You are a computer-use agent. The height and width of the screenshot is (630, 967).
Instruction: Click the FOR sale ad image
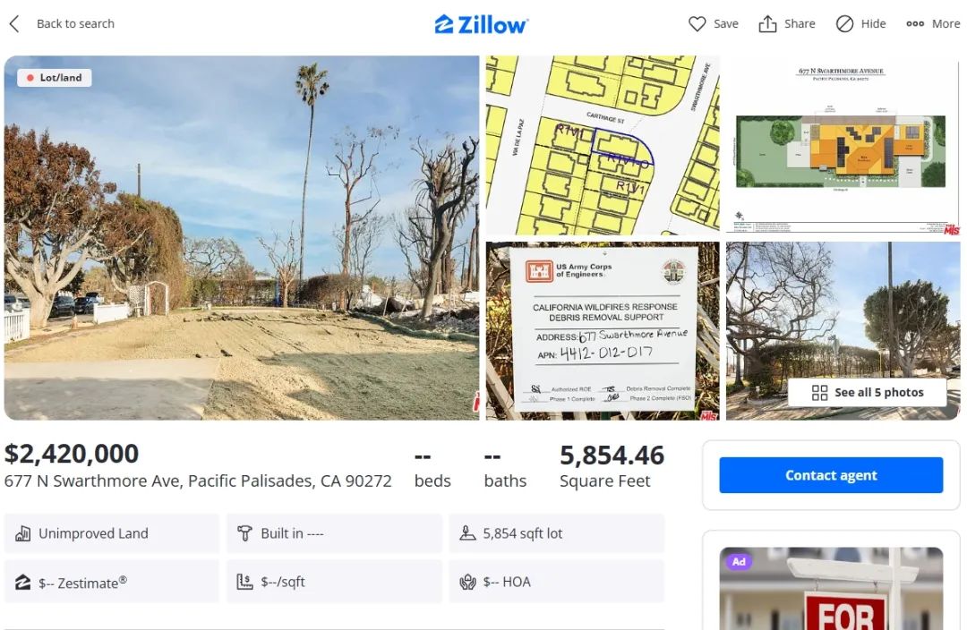click(x=831, y=589)
